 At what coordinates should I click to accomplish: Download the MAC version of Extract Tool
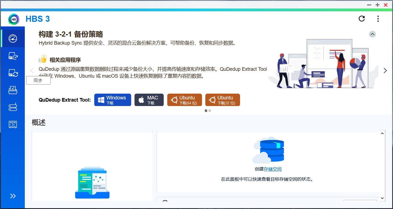click(149, 100)
